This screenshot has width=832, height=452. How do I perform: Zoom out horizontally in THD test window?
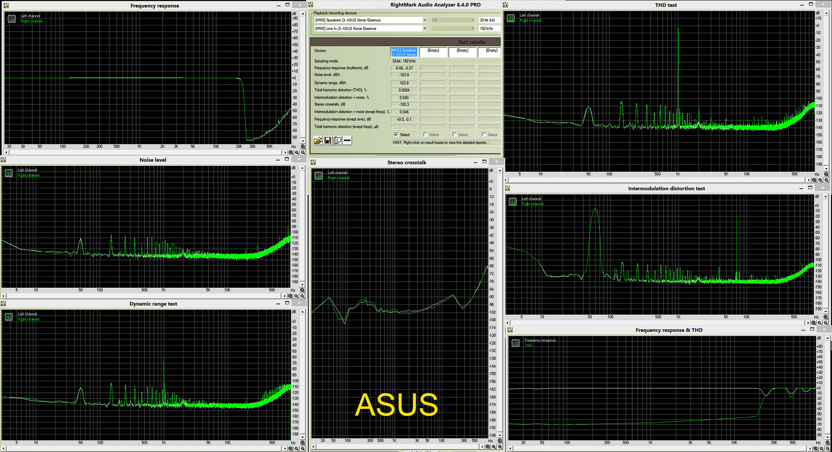(820, 180)
